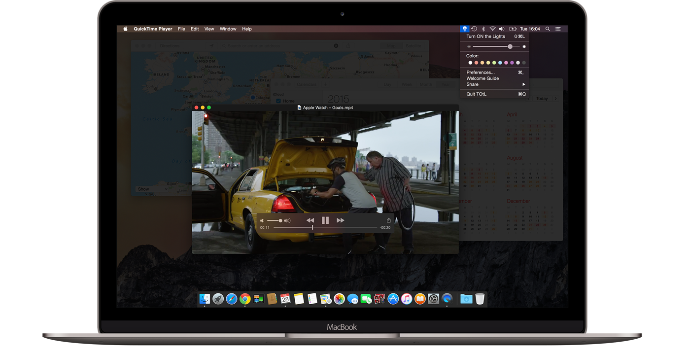690x353 pixels.
Task: Open the File menu
Action: click(181, 29)
